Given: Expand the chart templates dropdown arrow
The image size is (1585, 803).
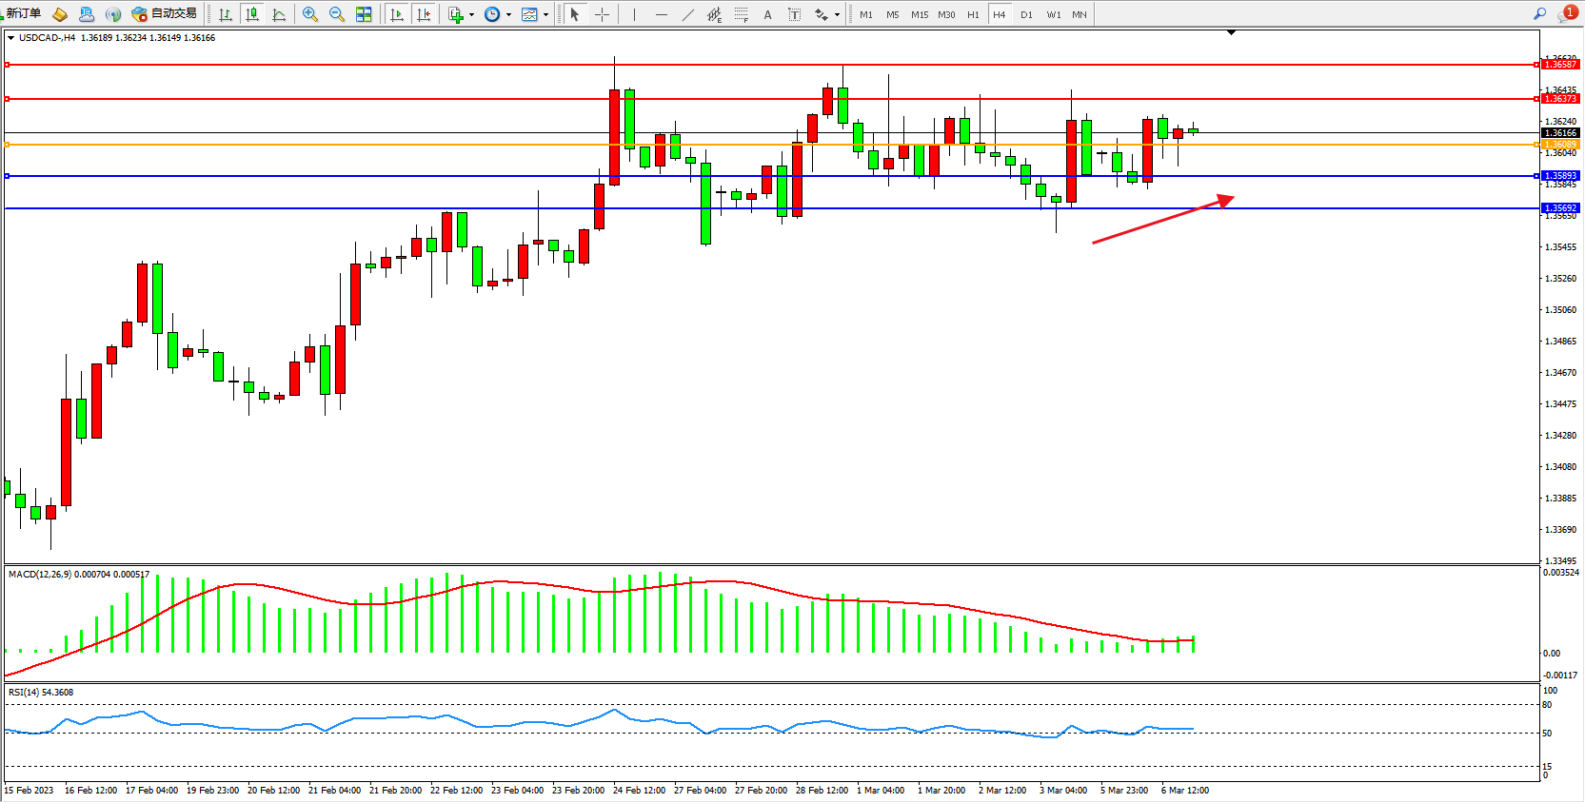Looking at the screenshot, I should coord(545,15).
